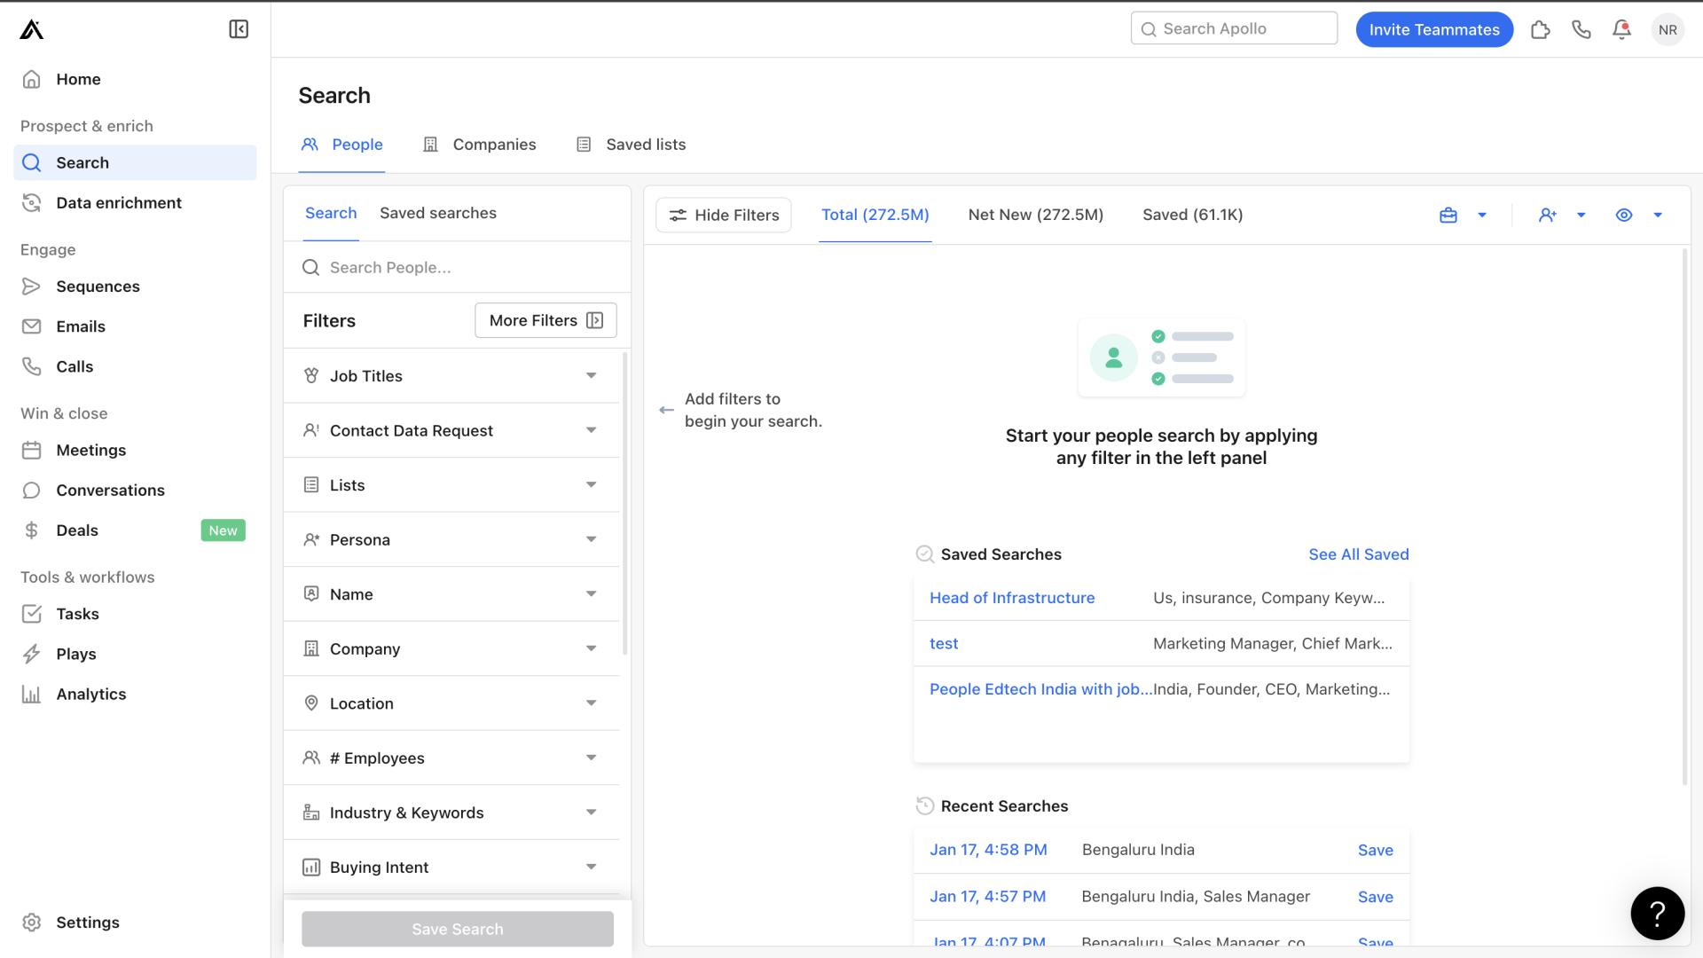
Task: Select the Saved searches tab
Action: pos(438,213)
